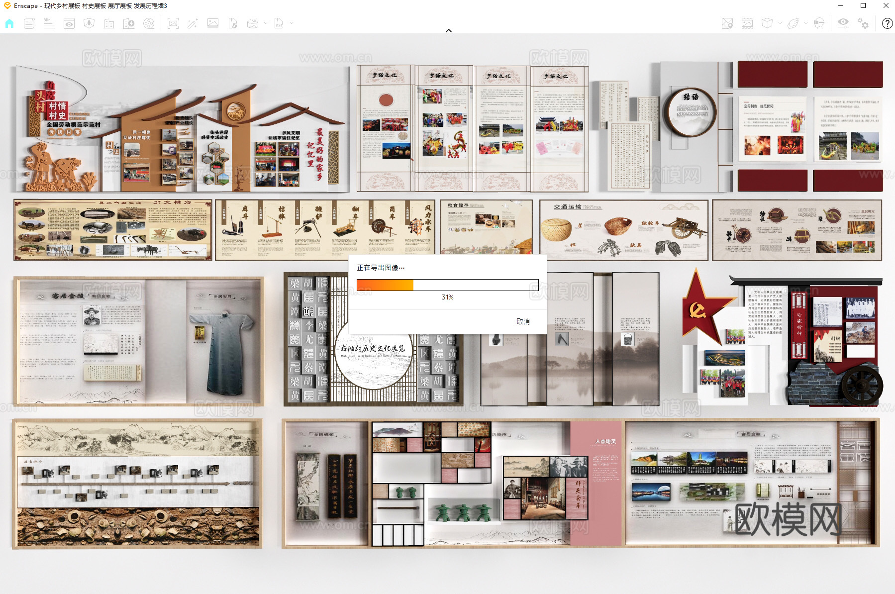The width and height of the screenshot is (895, 594).
Task: Click the 人杰地灵 pink panel
Action: pos(596,484)
